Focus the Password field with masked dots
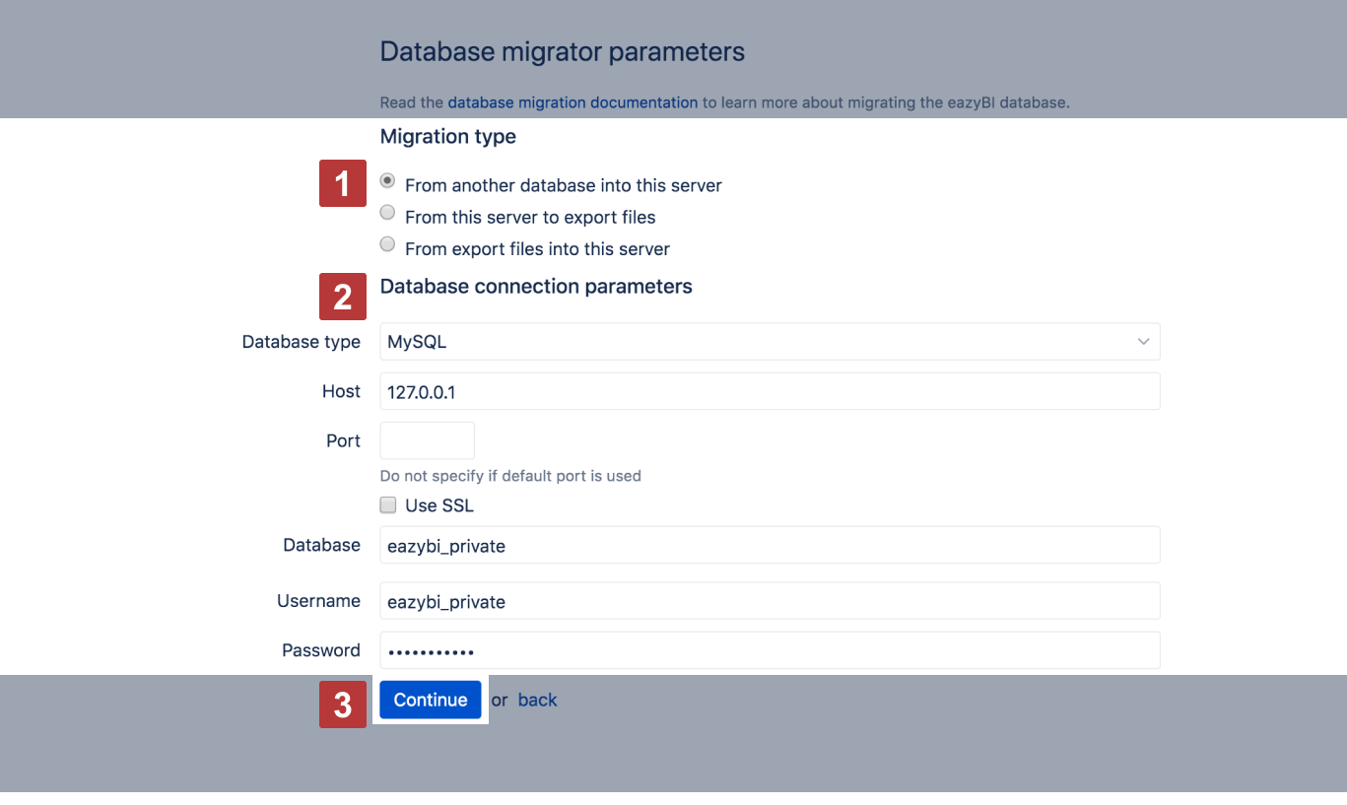Screen dimensions: 1347x805 pyautogui.click(x=769, y=650)
